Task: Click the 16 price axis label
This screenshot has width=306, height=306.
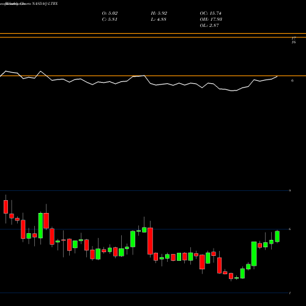Action: (294, 42)
